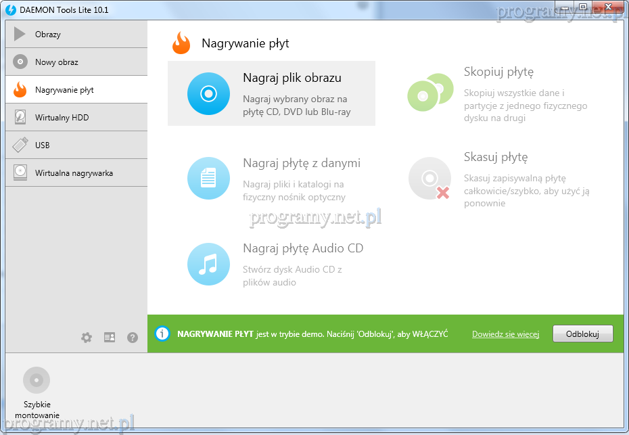Select the Nagrywanie płyt sidebar item

(76, 90)
